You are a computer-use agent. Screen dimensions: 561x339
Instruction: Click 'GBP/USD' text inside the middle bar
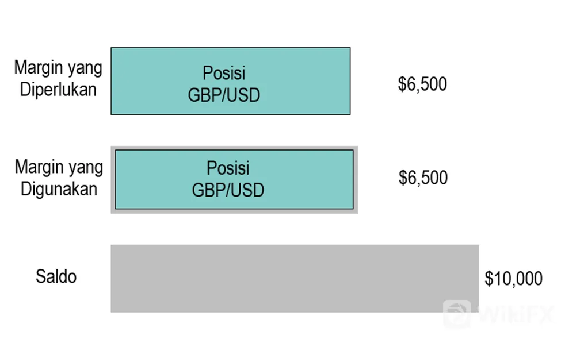pos(228,190)
